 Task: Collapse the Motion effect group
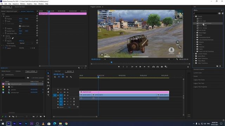2,16
